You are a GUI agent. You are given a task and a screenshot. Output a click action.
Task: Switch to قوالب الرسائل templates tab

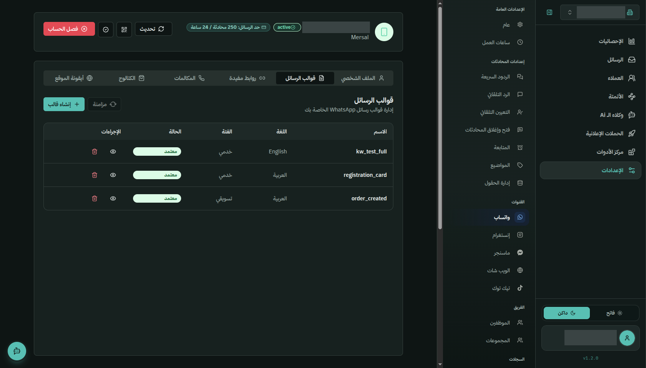(x=305, y=78)
